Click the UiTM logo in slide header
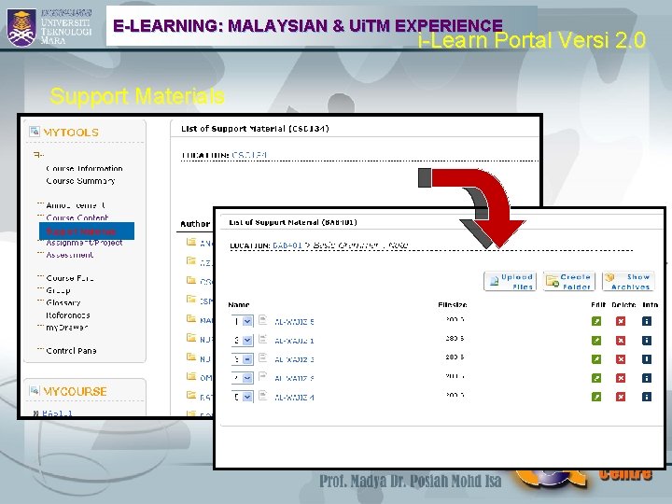 click(21, 28)
